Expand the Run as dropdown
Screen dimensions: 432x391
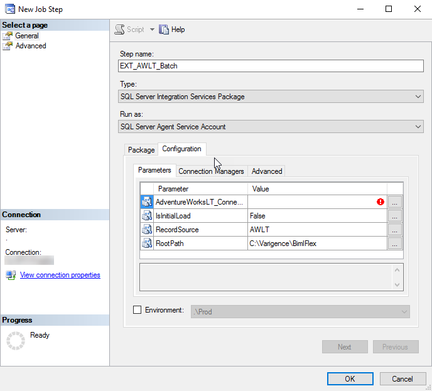[x=271, y=127]
